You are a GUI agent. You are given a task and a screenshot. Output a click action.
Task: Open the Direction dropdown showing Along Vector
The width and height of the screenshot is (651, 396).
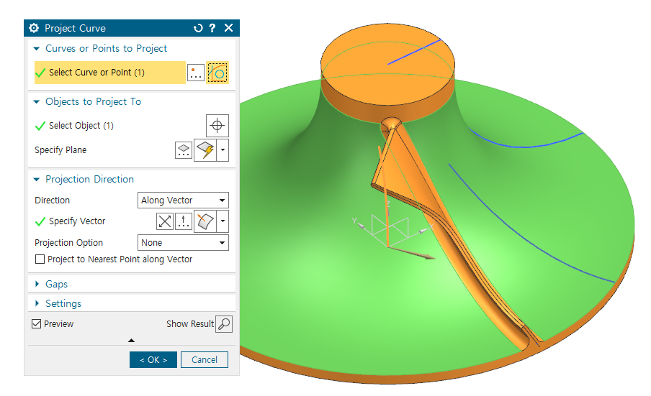(183, 201)
